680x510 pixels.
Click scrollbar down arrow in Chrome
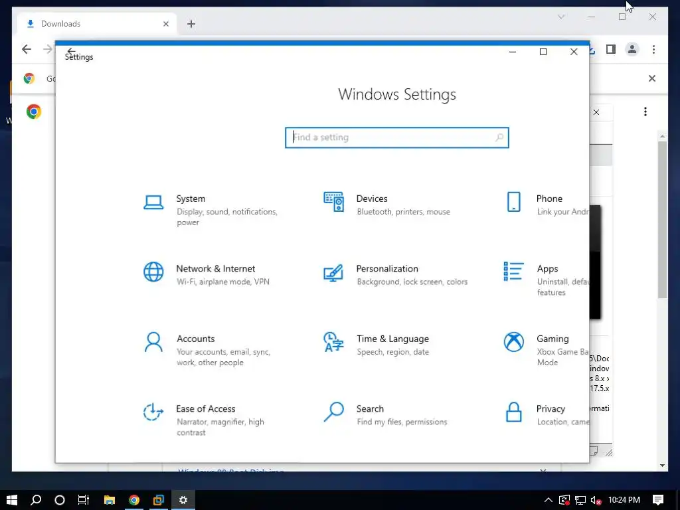coord(662,466)
